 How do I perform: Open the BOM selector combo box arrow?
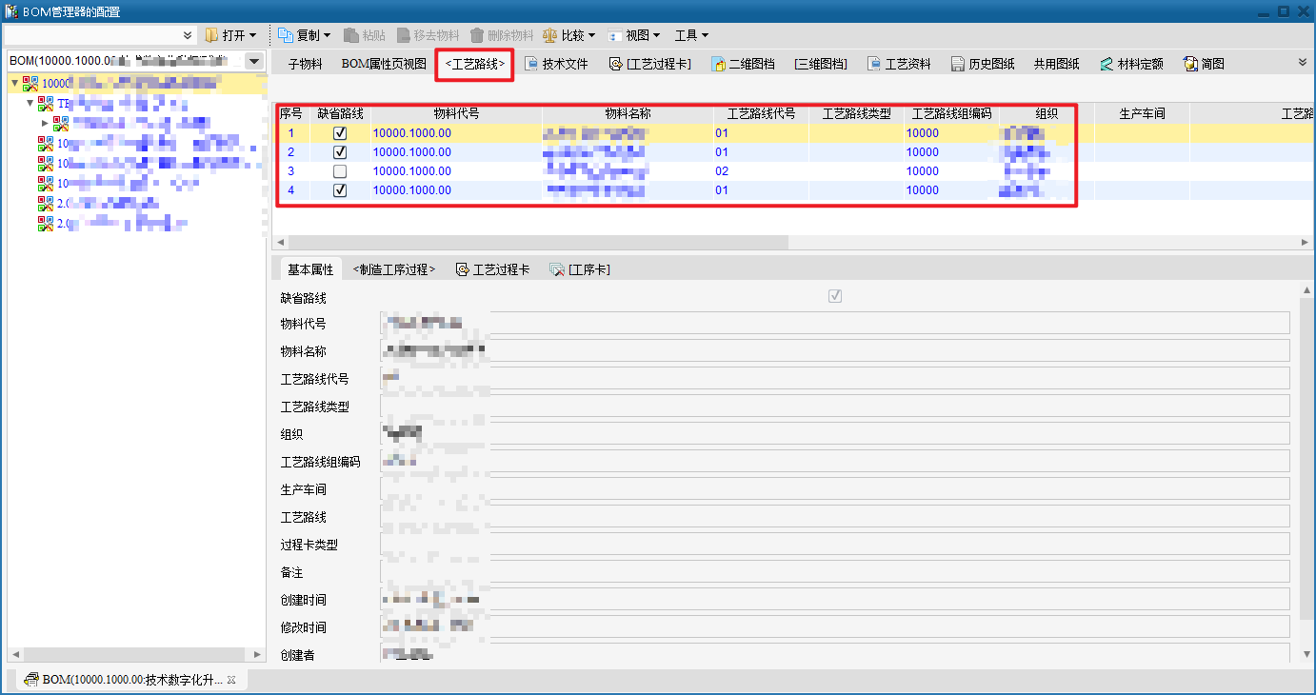(x=254, y=62)
